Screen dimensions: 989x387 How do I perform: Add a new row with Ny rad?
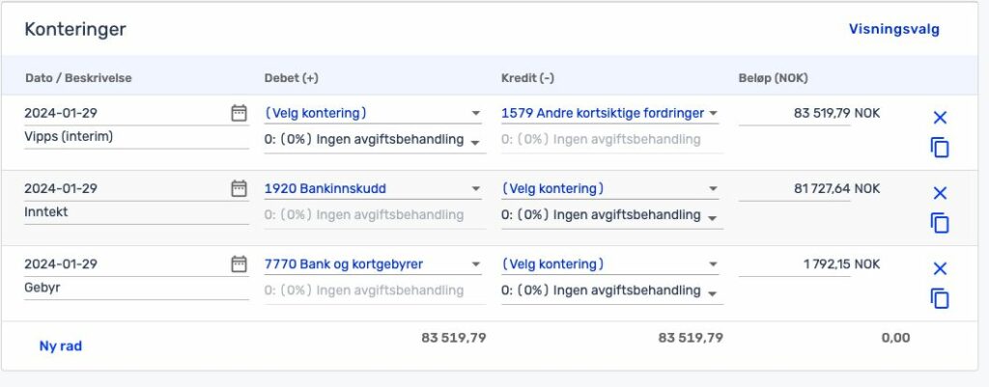60,346
